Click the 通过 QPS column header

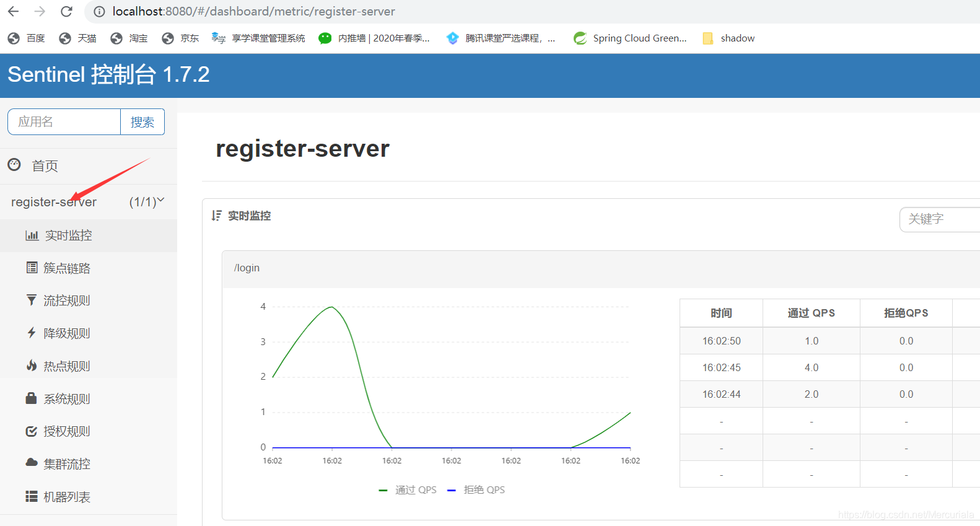[811, 313]
